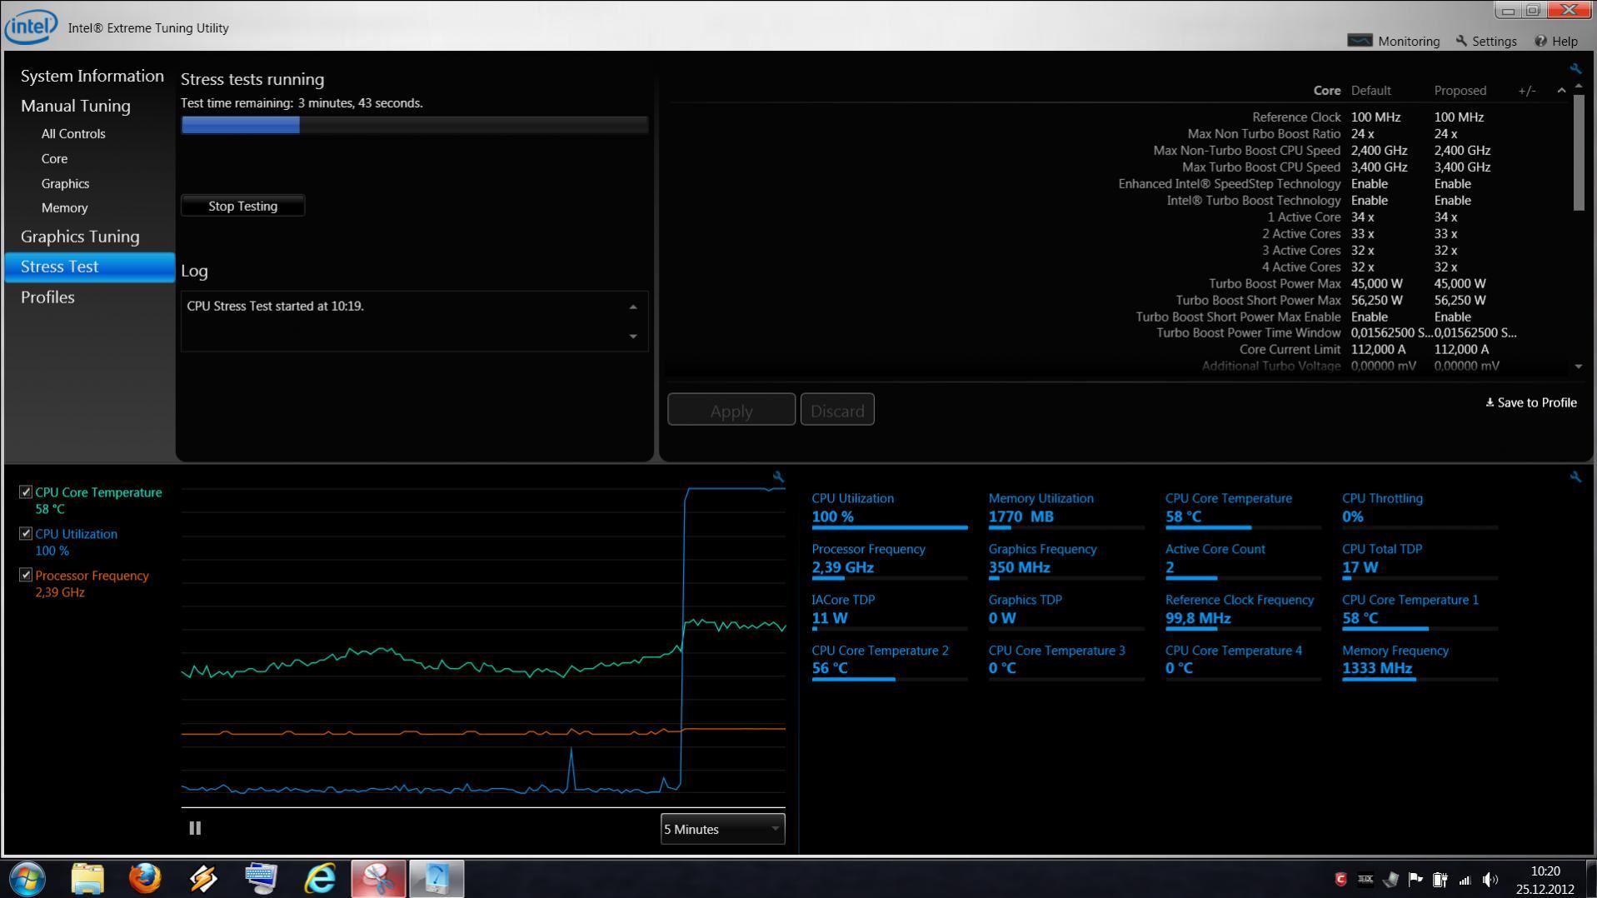Pause the monitoring graph
This screenshot has height=898, width=1597.
click(195, 828)
